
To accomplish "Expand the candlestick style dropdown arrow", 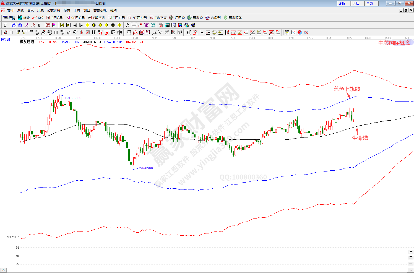I will [x=43, y=25].
